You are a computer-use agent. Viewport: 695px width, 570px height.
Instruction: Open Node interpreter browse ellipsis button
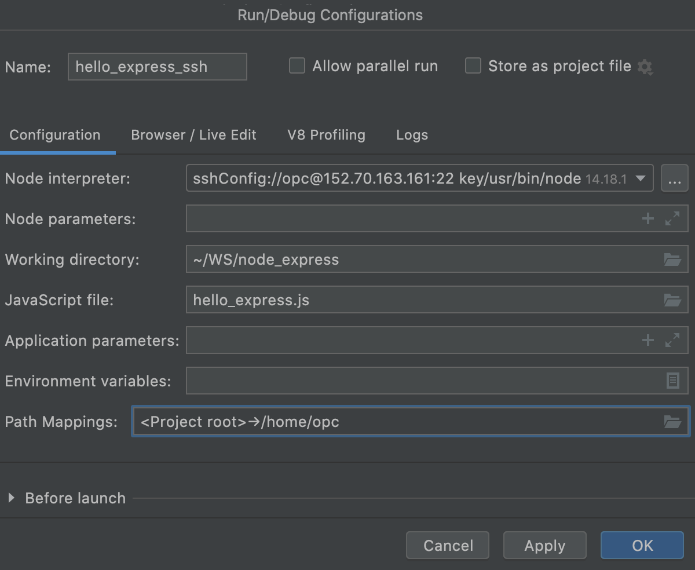[674, 178]
